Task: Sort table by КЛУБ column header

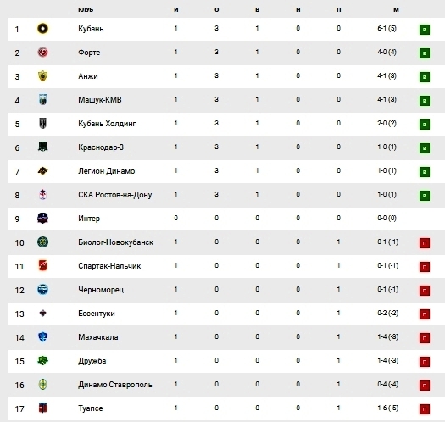Action: tap(86, 10)
